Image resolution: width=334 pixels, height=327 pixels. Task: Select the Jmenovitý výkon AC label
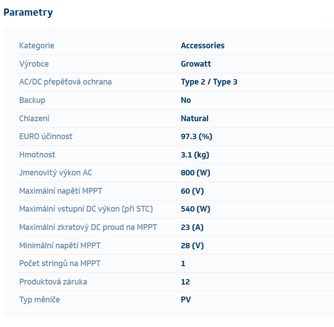point(55,173)
